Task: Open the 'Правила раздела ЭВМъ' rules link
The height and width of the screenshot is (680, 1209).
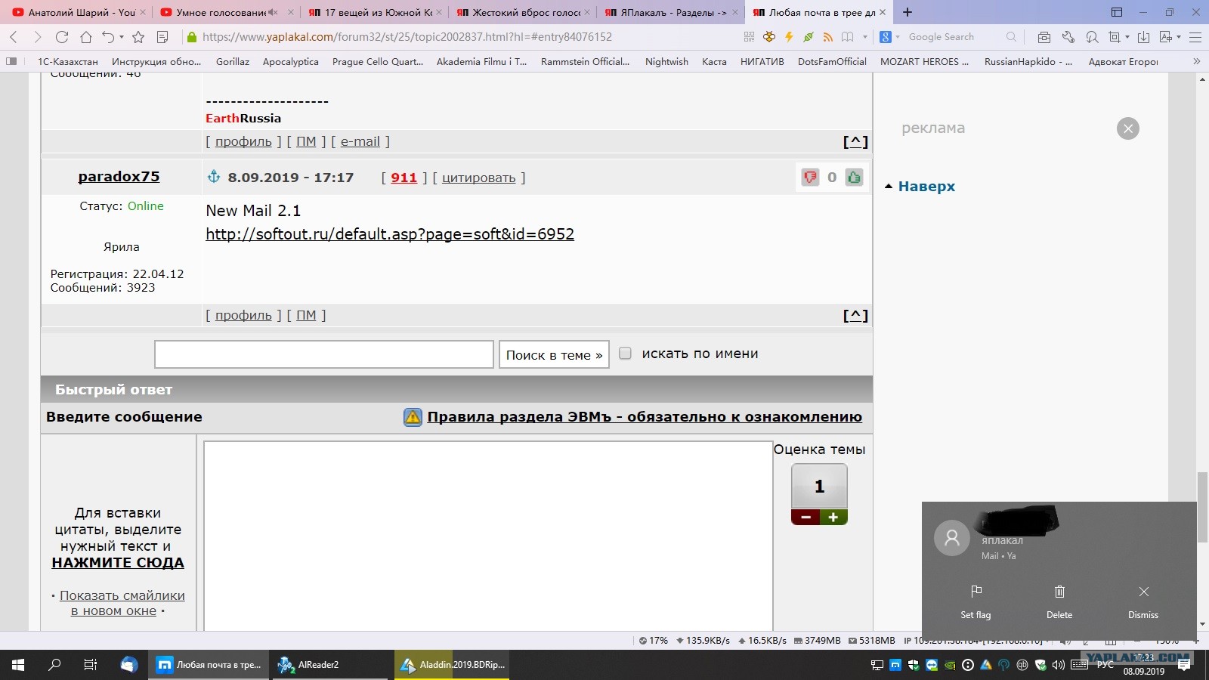Action: (x=645, y=416)
